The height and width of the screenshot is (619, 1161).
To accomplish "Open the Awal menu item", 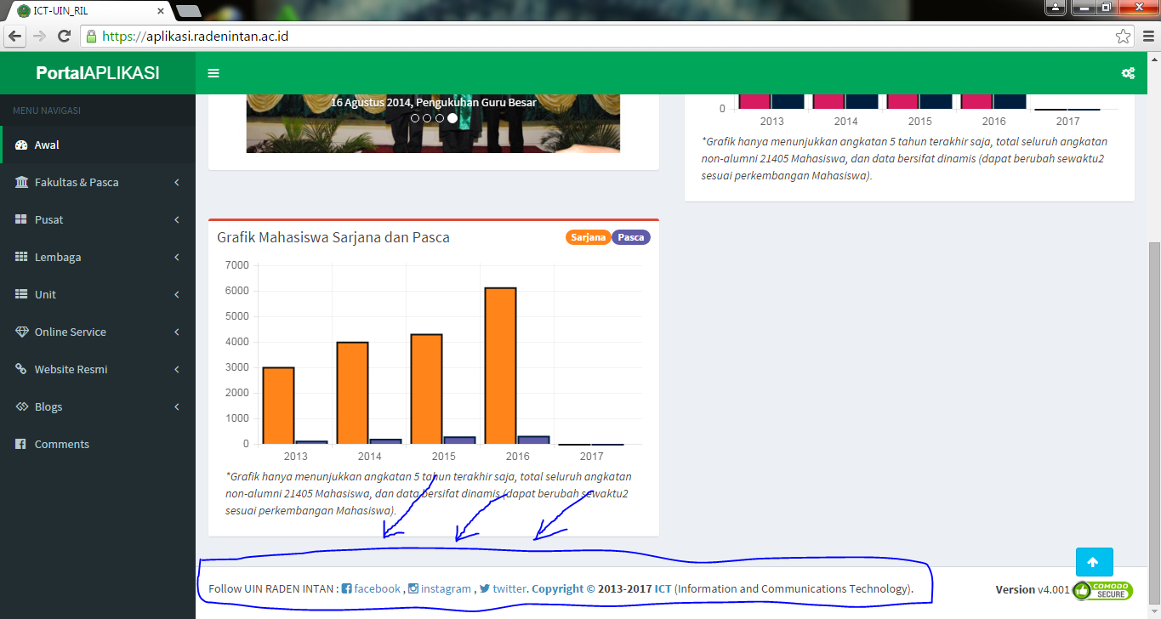I will 98,145.
